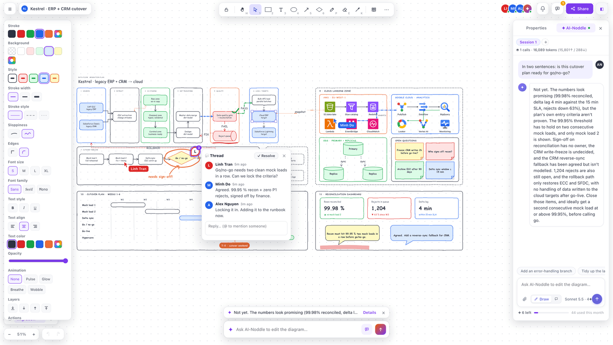Adjust the Opacity slider handle
The height and width of the screenshot is (345, 613).
66,261
